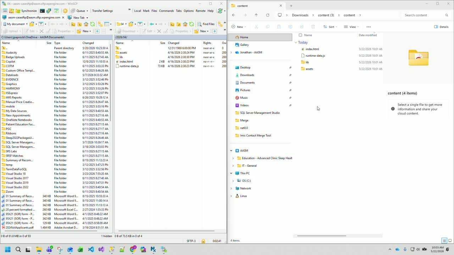Select remote runtime-data.js in WinSCP
454x255 pixels.
(129, 66)
